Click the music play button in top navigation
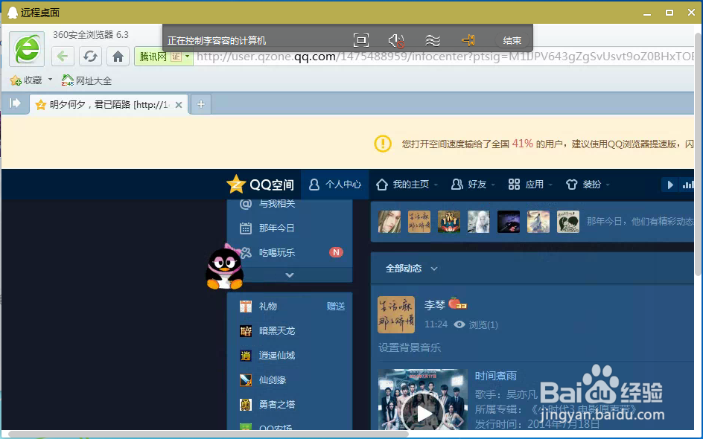The image size is (703, 439). coord(669,185)
